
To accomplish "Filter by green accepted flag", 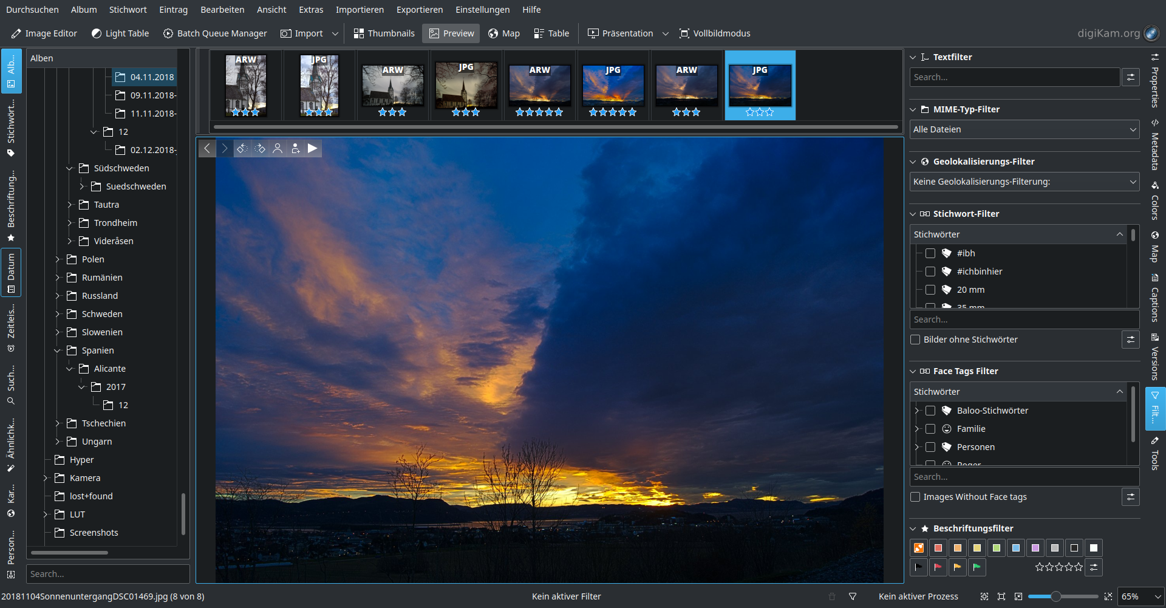I will [x=977, y=567].
